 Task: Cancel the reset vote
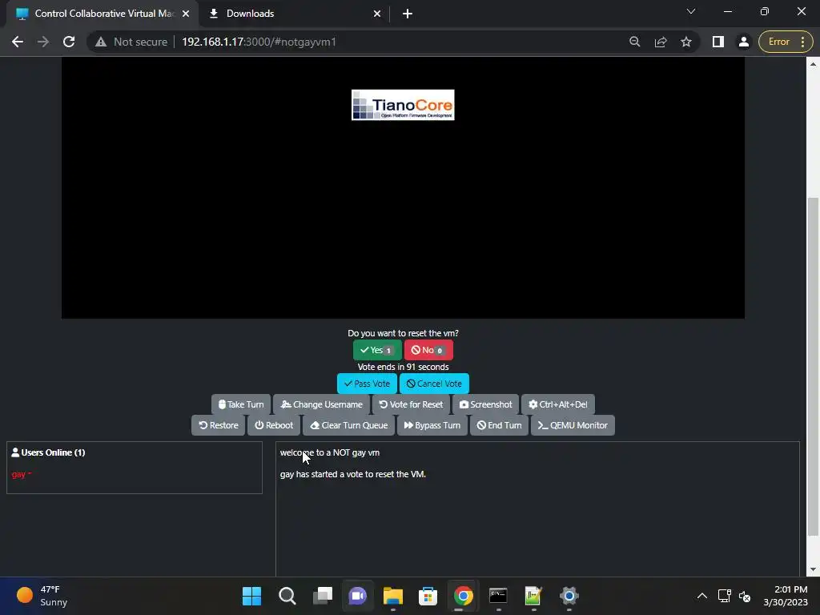point(434,384)
